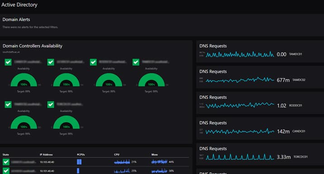Screen dimensions: 324x174
Task: Click the DNS Requests title above TAMDC01
Action: pyautogui.click(x=213, y=46)
